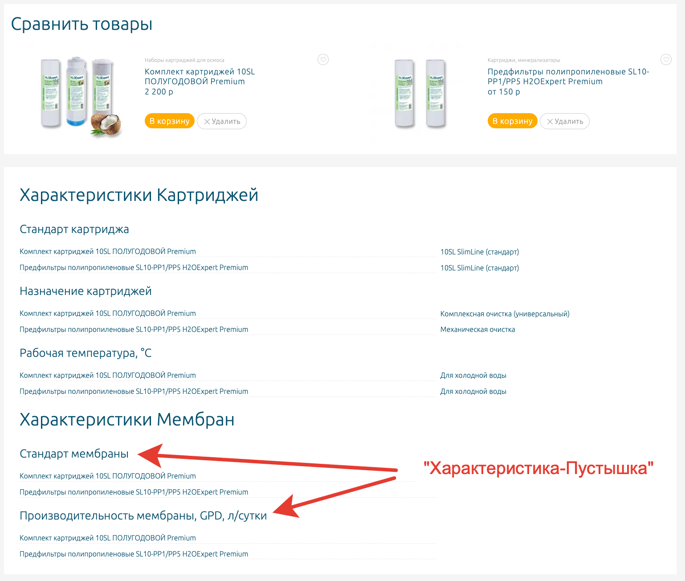Click Предфильтры link under Стандарт картриджа

(134, 268)
